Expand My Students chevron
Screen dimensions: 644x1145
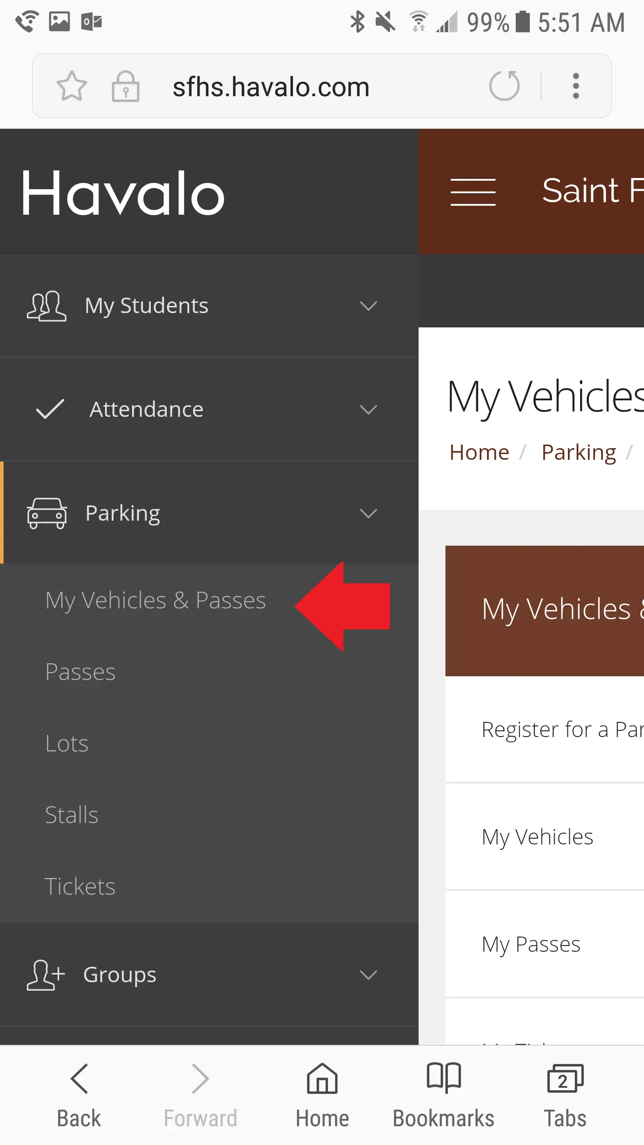coord(369,306)
